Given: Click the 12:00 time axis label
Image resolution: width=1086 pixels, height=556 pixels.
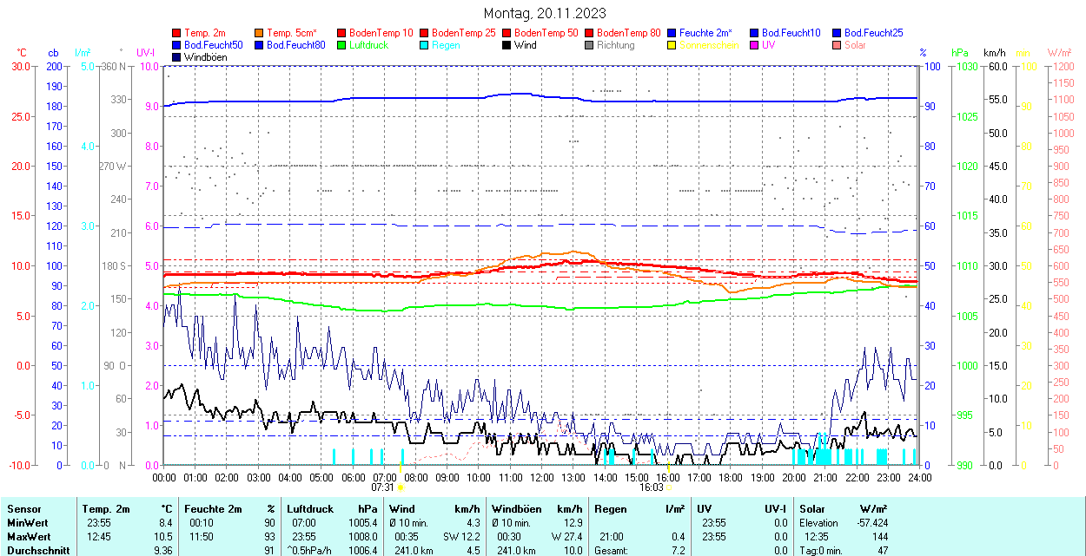Looking at the screenshot, I should [x=542, y=477].
